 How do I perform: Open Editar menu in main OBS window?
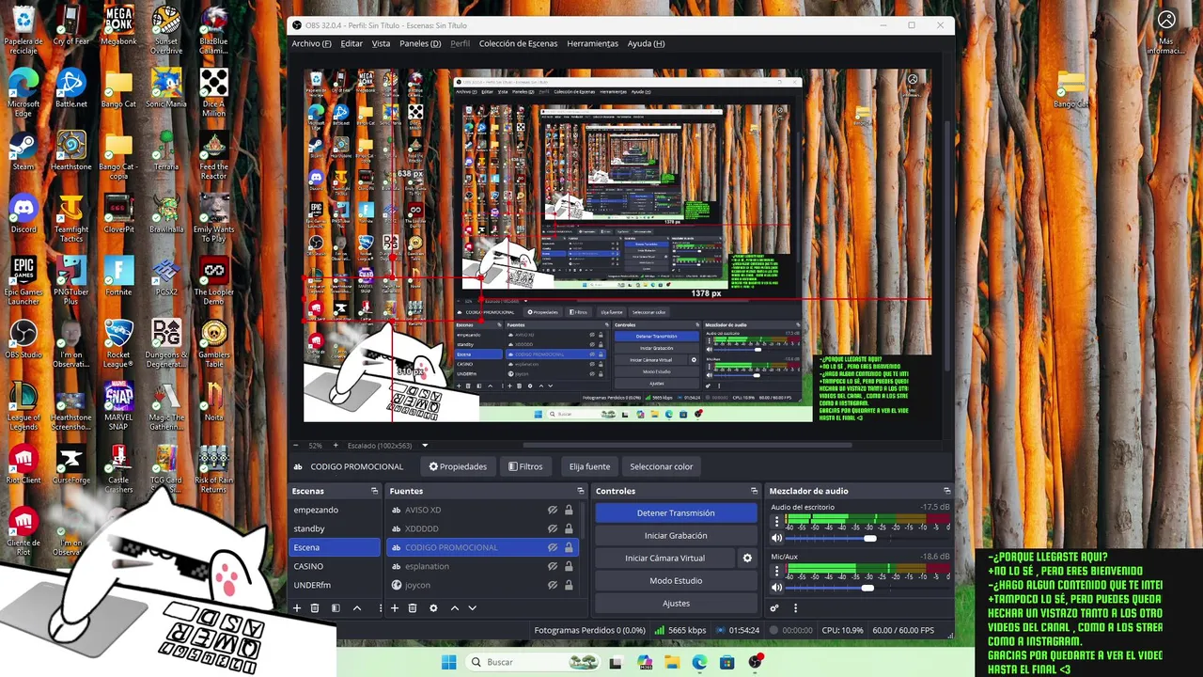point(352,43)
